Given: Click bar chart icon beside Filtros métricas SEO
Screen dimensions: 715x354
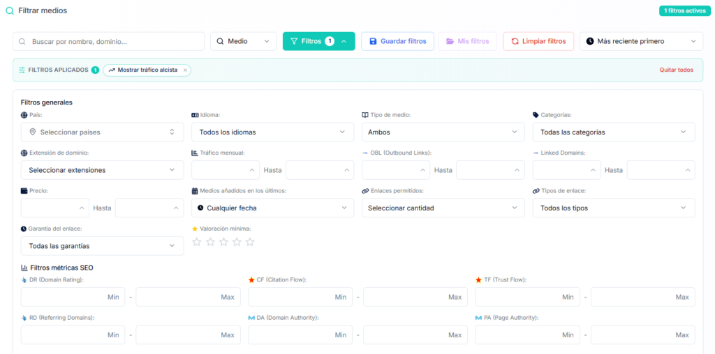Looking at the screenshot, I should click(x=24, y=268).
